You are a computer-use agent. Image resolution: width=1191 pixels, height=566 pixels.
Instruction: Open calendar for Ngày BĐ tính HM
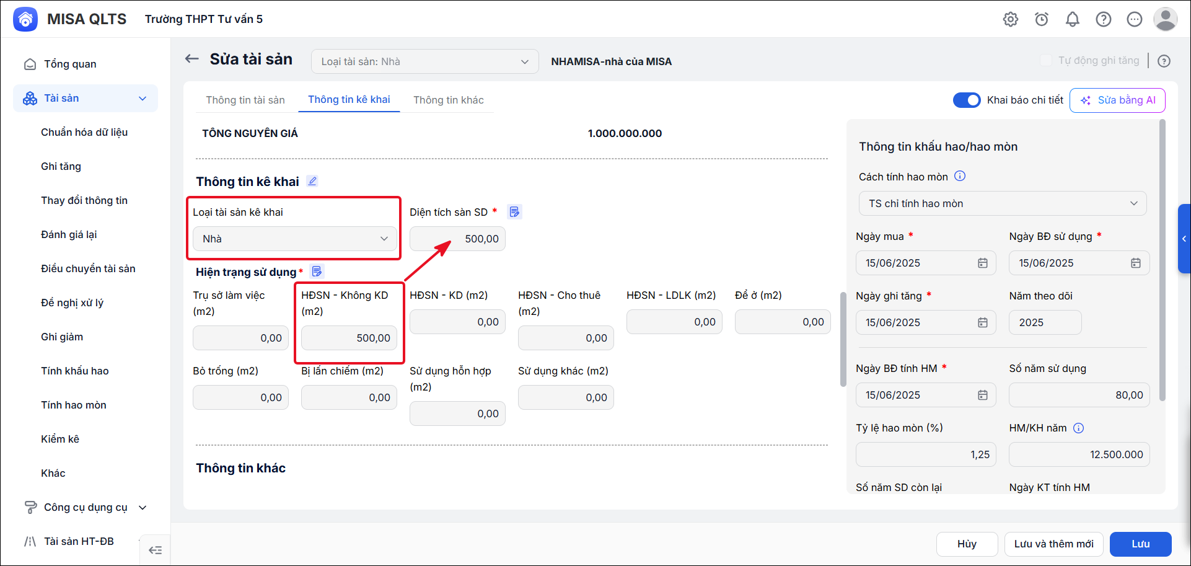tap(983, 395)
